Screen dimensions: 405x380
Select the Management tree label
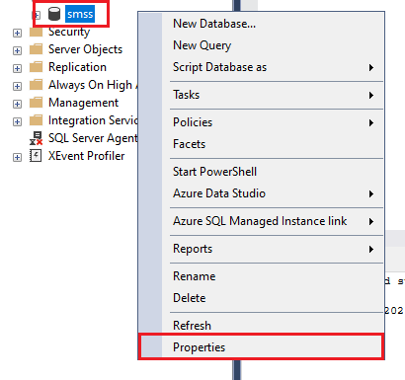point(83,103)
